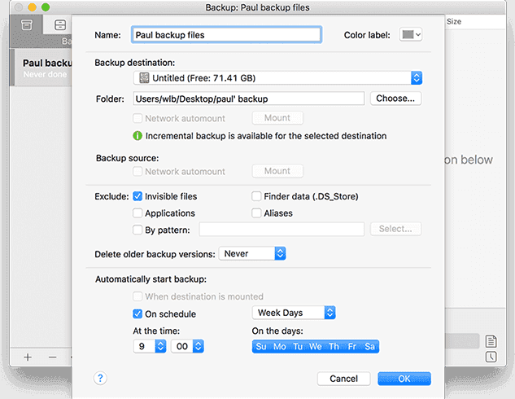This screenshot has width=515, height=399.
Task: Click the minus icon to remove backup
Action: [52, 357]
